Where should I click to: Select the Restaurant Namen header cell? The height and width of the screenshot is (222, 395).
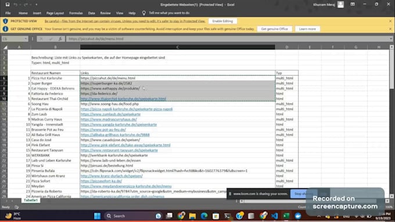[55, 73]
